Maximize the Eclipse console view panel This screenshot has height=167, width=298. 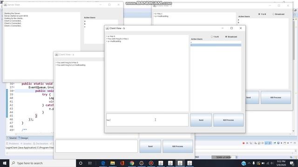(x=295, y=143)
